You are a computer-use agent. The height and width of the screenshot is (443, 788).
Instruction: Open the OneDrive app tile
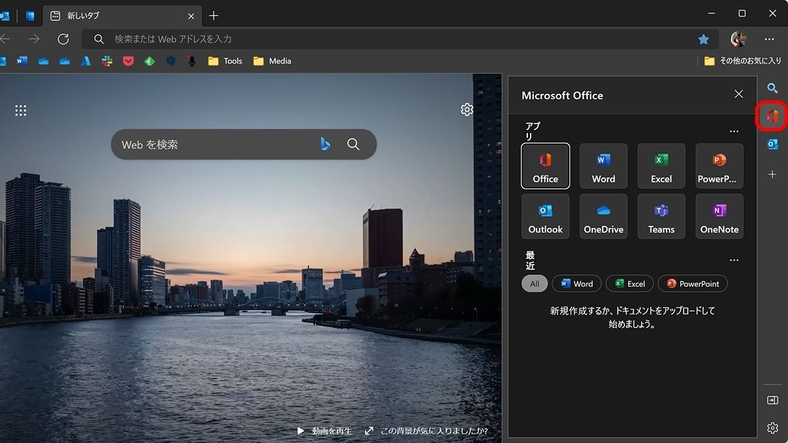[603, 217]
